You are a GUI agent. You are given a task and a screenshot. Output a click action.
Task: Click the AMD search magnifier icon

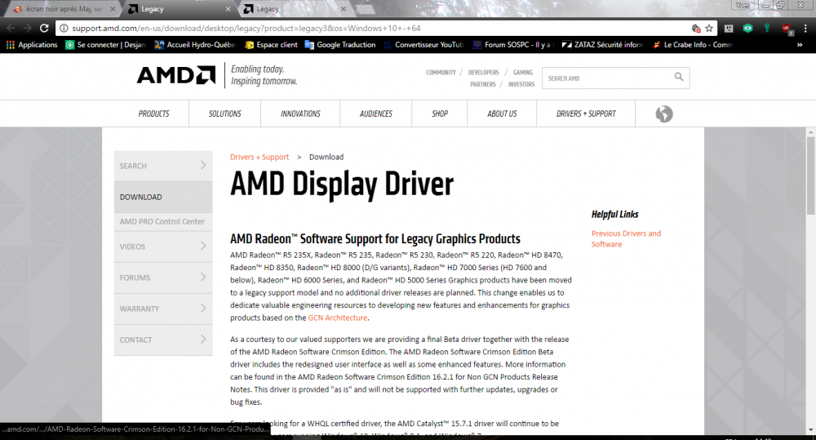[679, 77]
